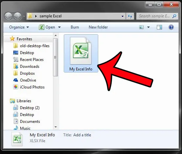Select Desktop under Favorites

27,53
